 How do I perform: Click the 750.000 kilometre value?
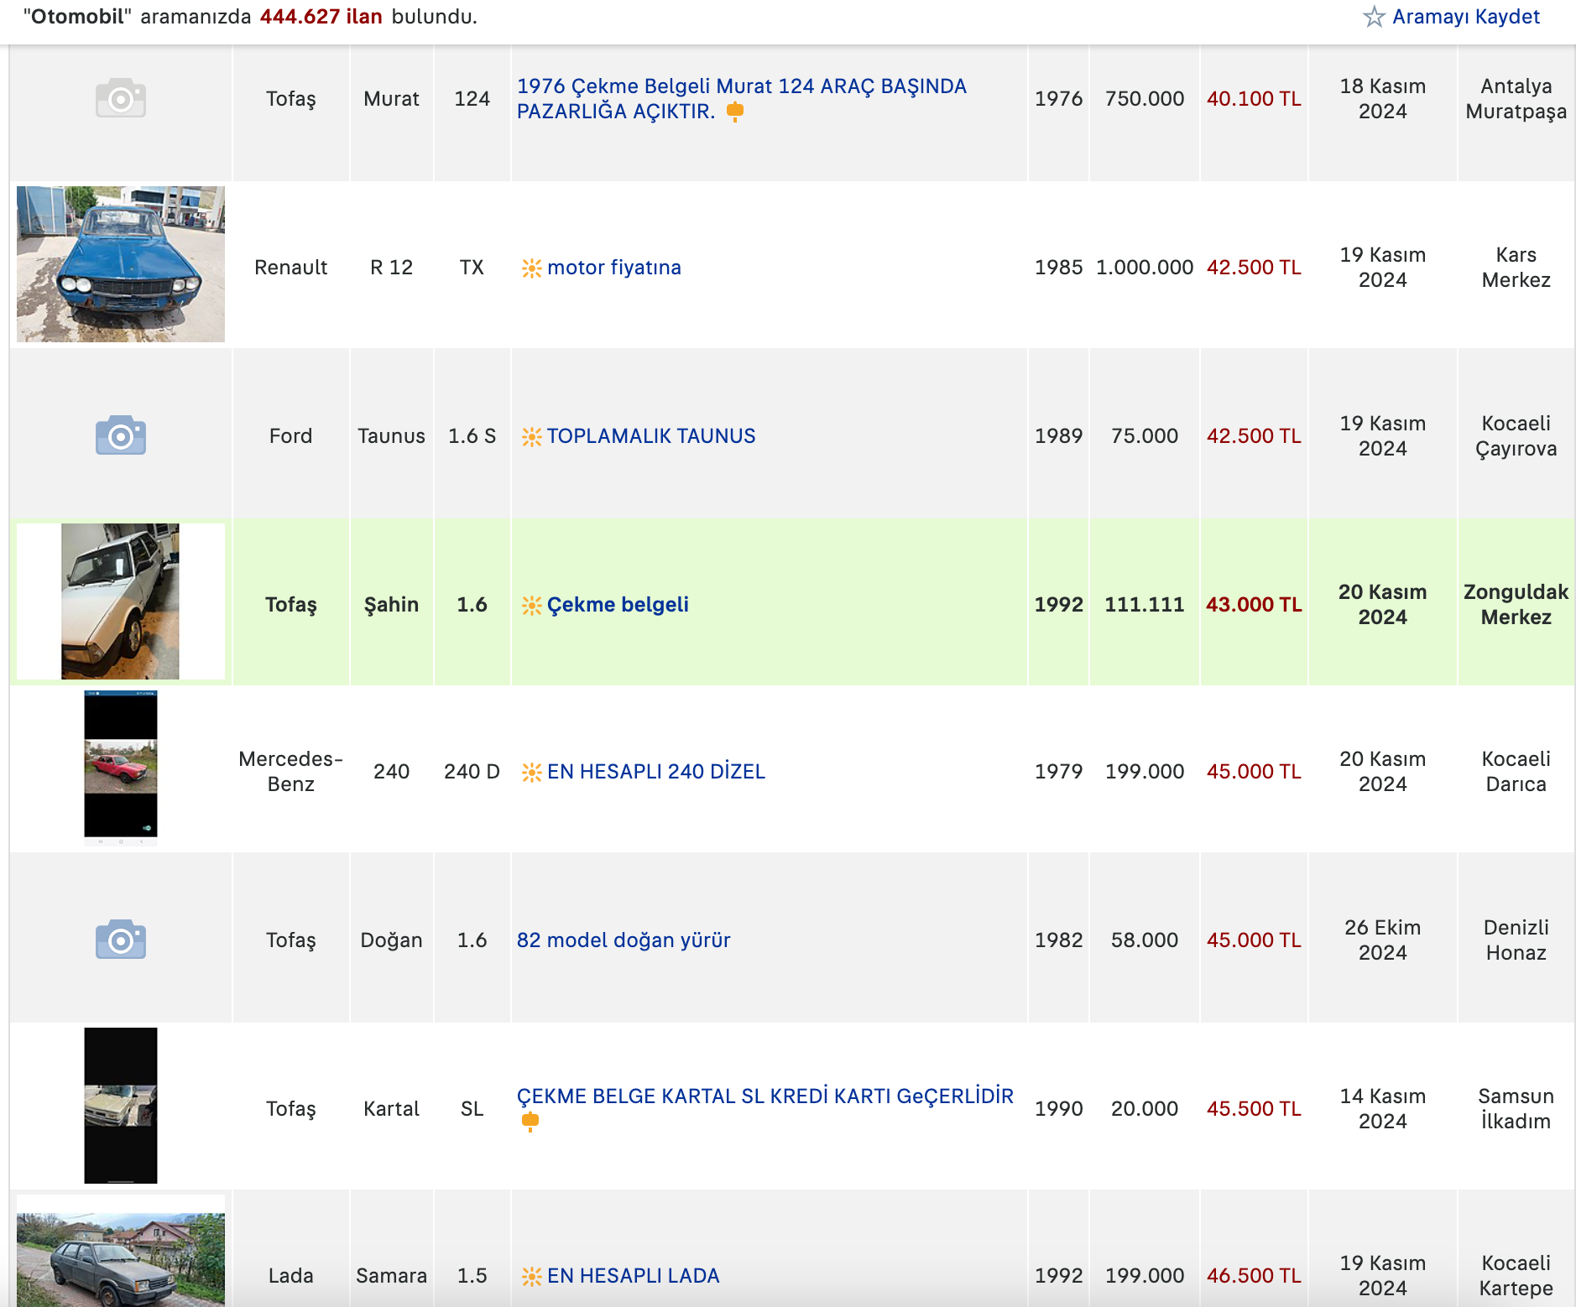coord(1145,99)
